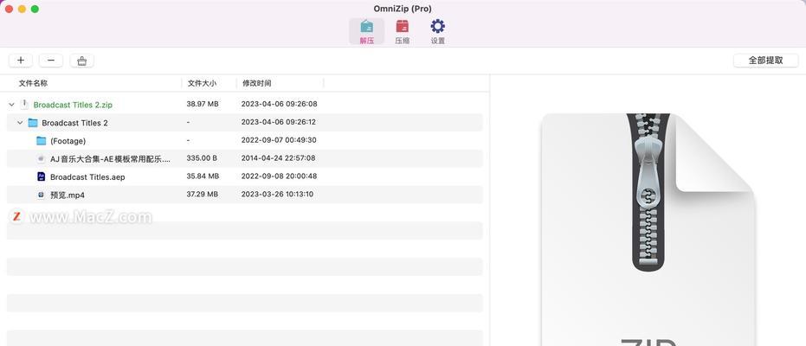Click the green window zoom button
This screenshot has width=806, height=346.
point(35,9)
